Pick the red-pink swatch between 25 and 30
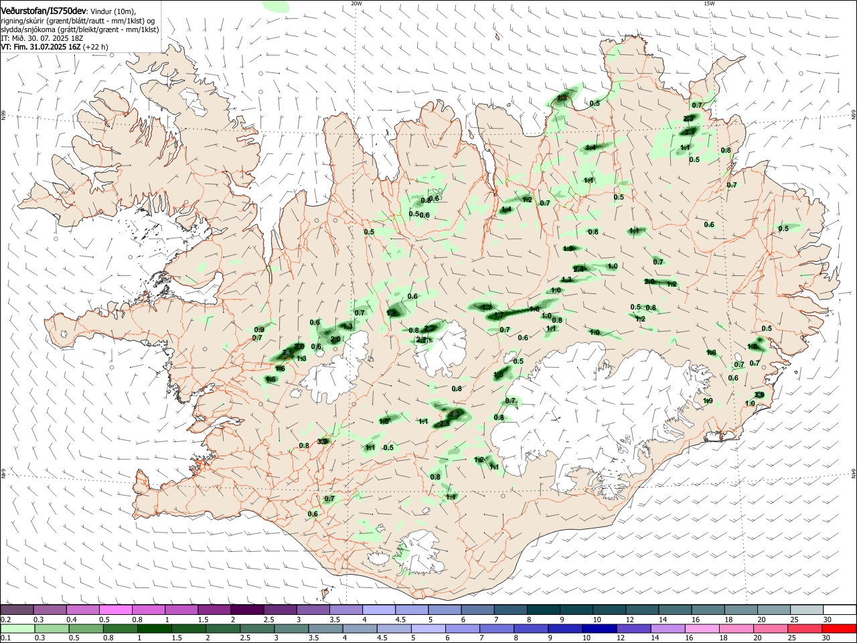This screenshot has height=643, width=857. 805,628
